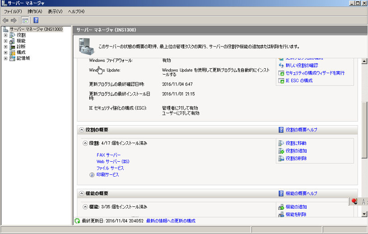
Task: Click 最新の情報への更新の構成 link
Action: pyautogui.click(x=171, y=221)
